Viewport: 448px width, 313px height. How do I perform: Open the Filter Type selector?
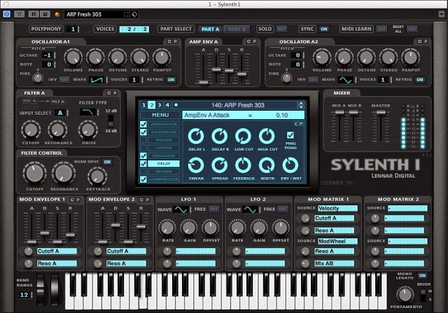[89, 112]
